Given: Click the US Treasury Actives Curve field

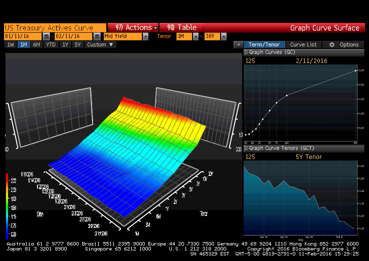Looking at the screenshot, I should coord(55,27).
